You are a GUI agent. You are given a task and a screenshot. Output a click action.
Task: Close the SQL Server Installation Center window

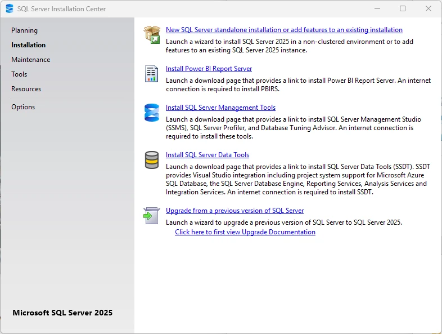click(428, 9)
